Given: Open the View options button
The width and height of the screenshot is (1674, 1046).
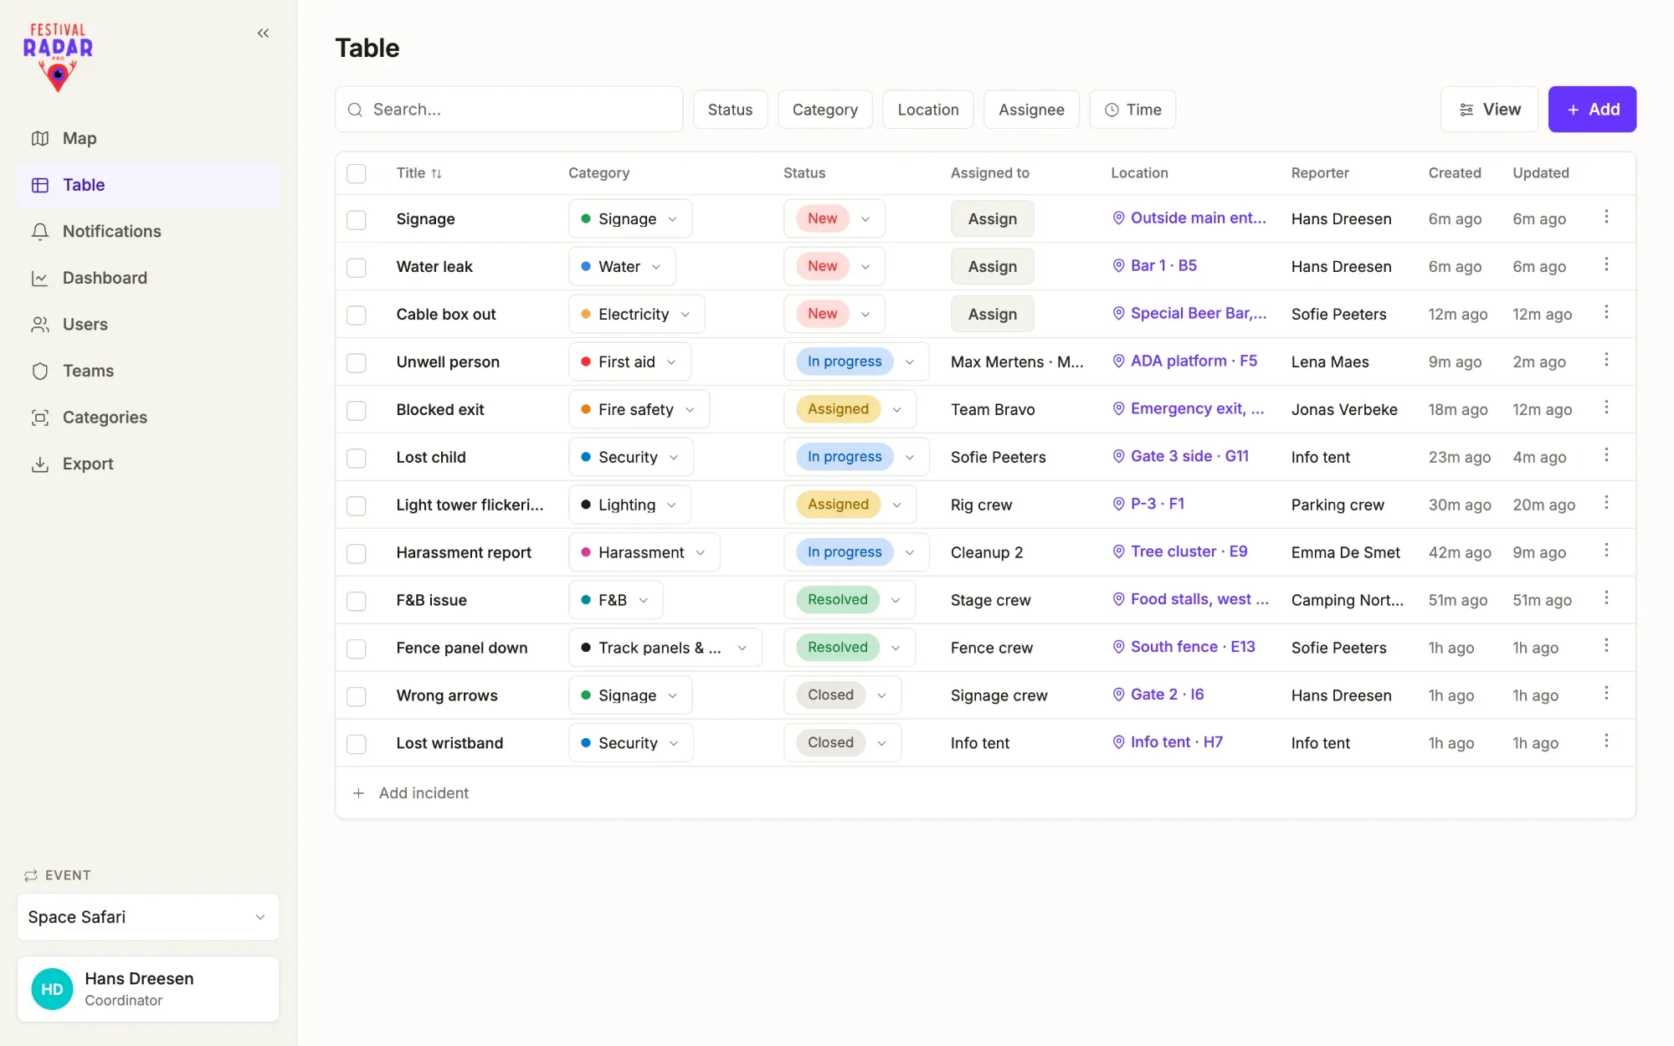Looking at the screenshot, I should (x=1489, y=110).
